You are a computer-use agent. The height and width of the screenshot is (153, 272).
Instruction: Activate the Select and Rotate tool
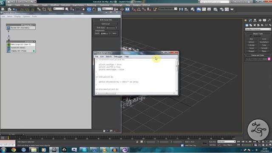94,9
